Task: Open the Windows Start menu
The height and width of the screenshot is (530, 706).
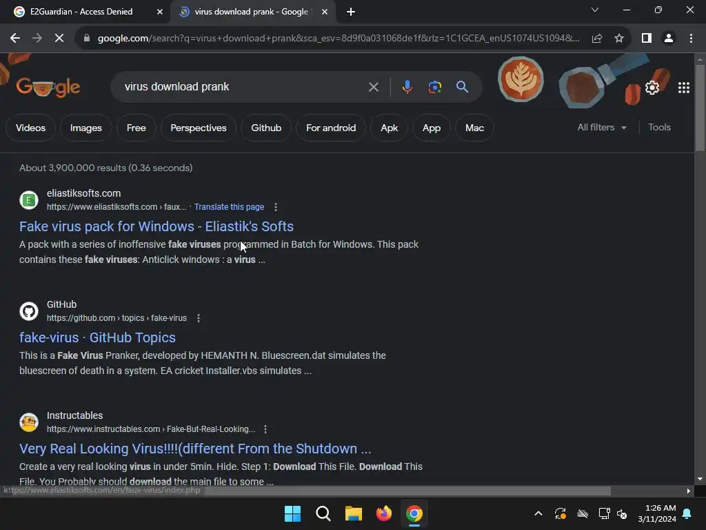Action: point(292,513)
